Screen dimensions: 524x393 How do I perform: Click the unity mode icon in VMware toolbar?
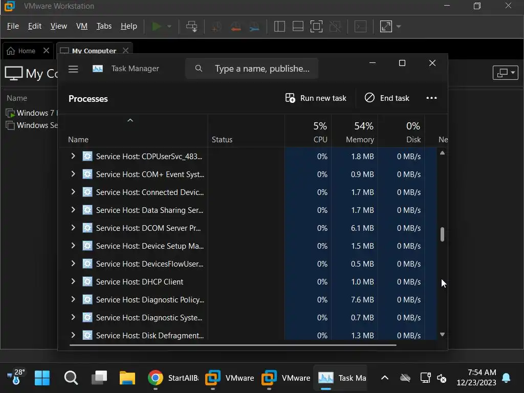(x=335, y=27)
